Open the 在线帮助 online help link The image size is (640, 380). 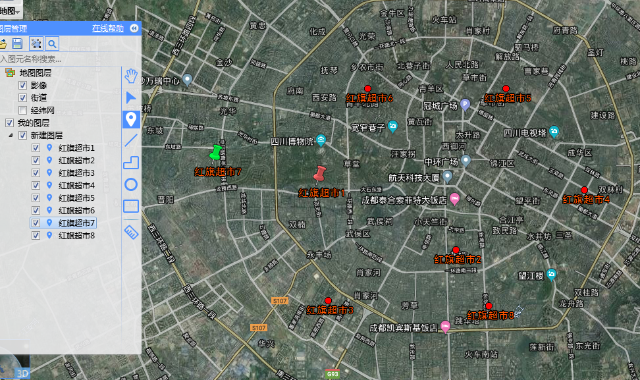[x=108, y=28]
